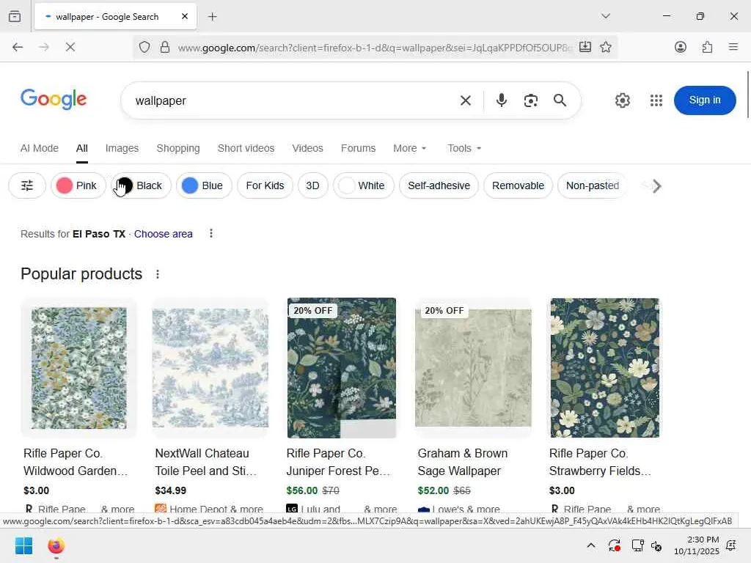Click the Choose area link
Viewport: 751px width, 563px height.
coord(164,234)
